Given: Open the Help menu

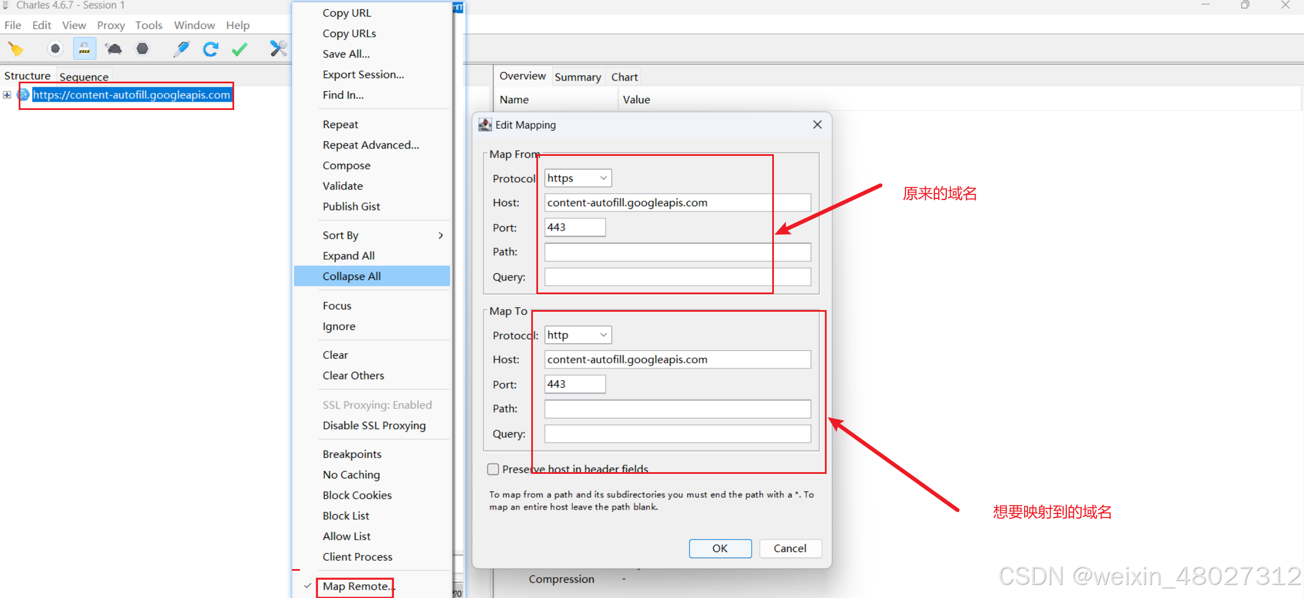Looking at the screenshot, I should tap(238, 26).
